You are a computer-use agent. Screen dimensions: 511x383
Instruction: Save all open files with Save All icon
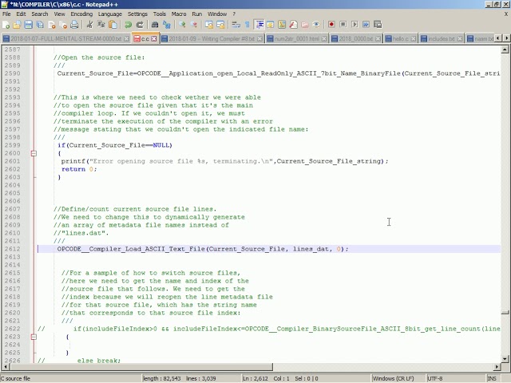pos(40,25)
